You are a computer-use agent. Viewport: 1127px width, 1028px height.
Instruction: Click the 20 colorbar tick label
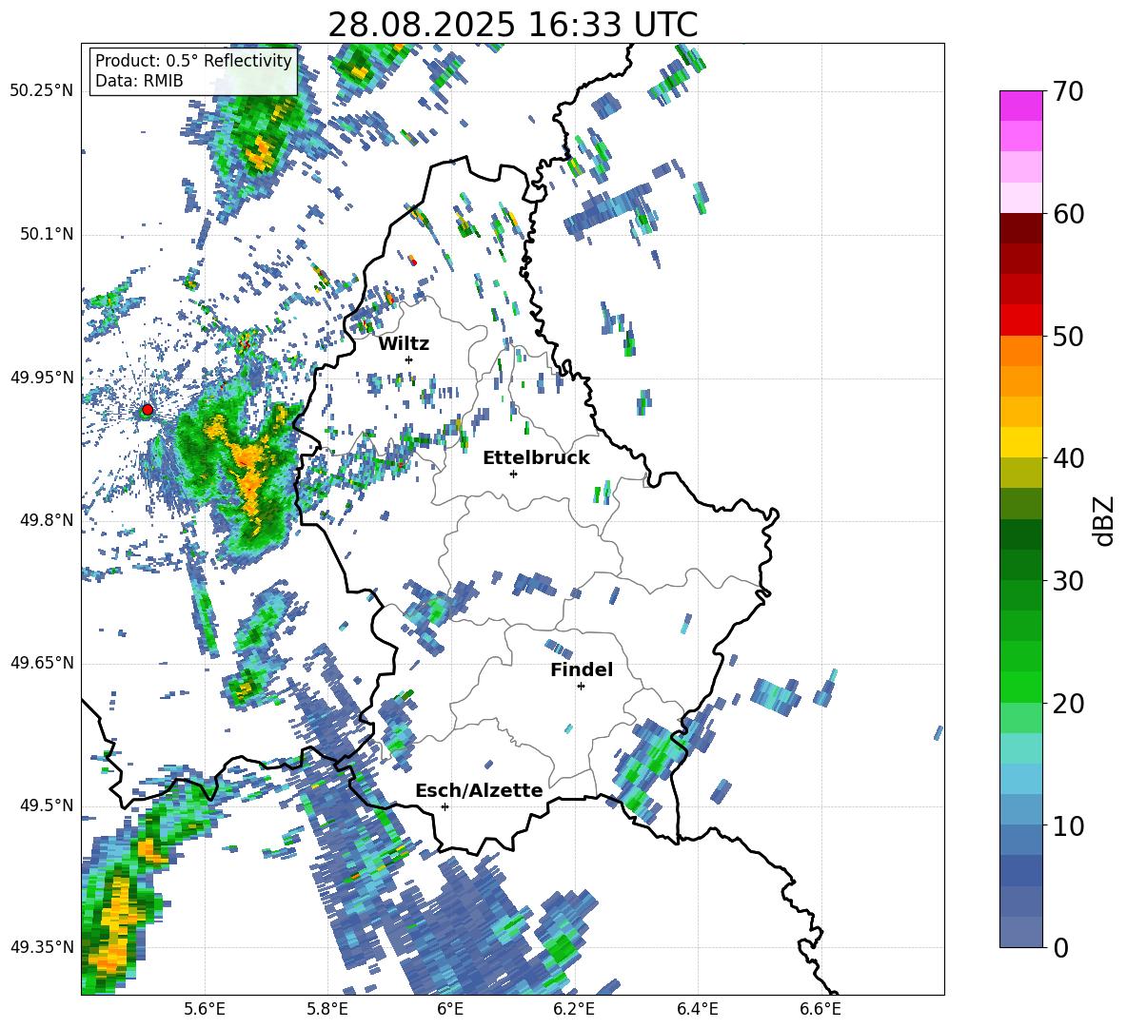click(x=1068, y=704)
